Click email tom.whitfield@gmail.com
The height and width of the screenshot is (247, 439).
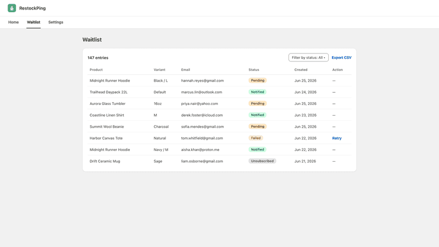(x=202, y=138)
